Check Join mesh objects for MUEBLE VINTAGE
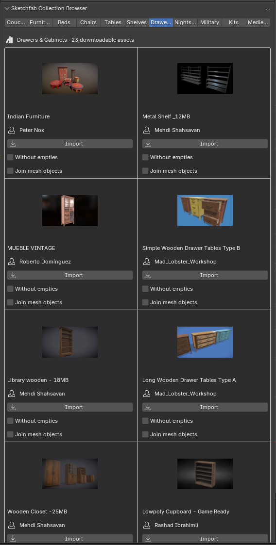 (x=10, y=302)
